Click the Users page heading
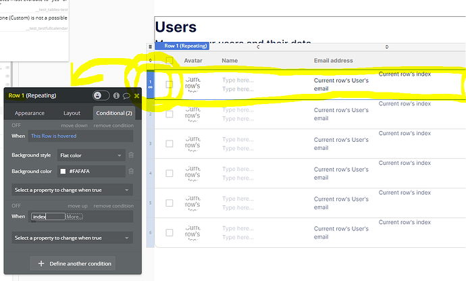466x281 pixels. [176, 27]
